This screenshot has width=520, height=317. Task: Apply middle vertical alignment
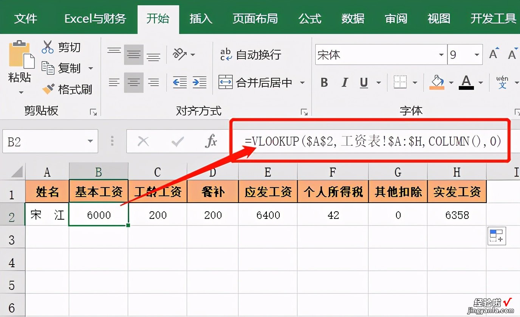pyautogui.click(x=134, y=55)
